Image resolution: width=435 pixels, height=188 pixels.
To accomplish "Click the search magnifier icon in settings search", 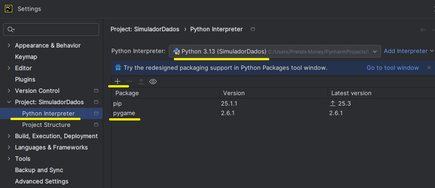I will coord(11,29).
